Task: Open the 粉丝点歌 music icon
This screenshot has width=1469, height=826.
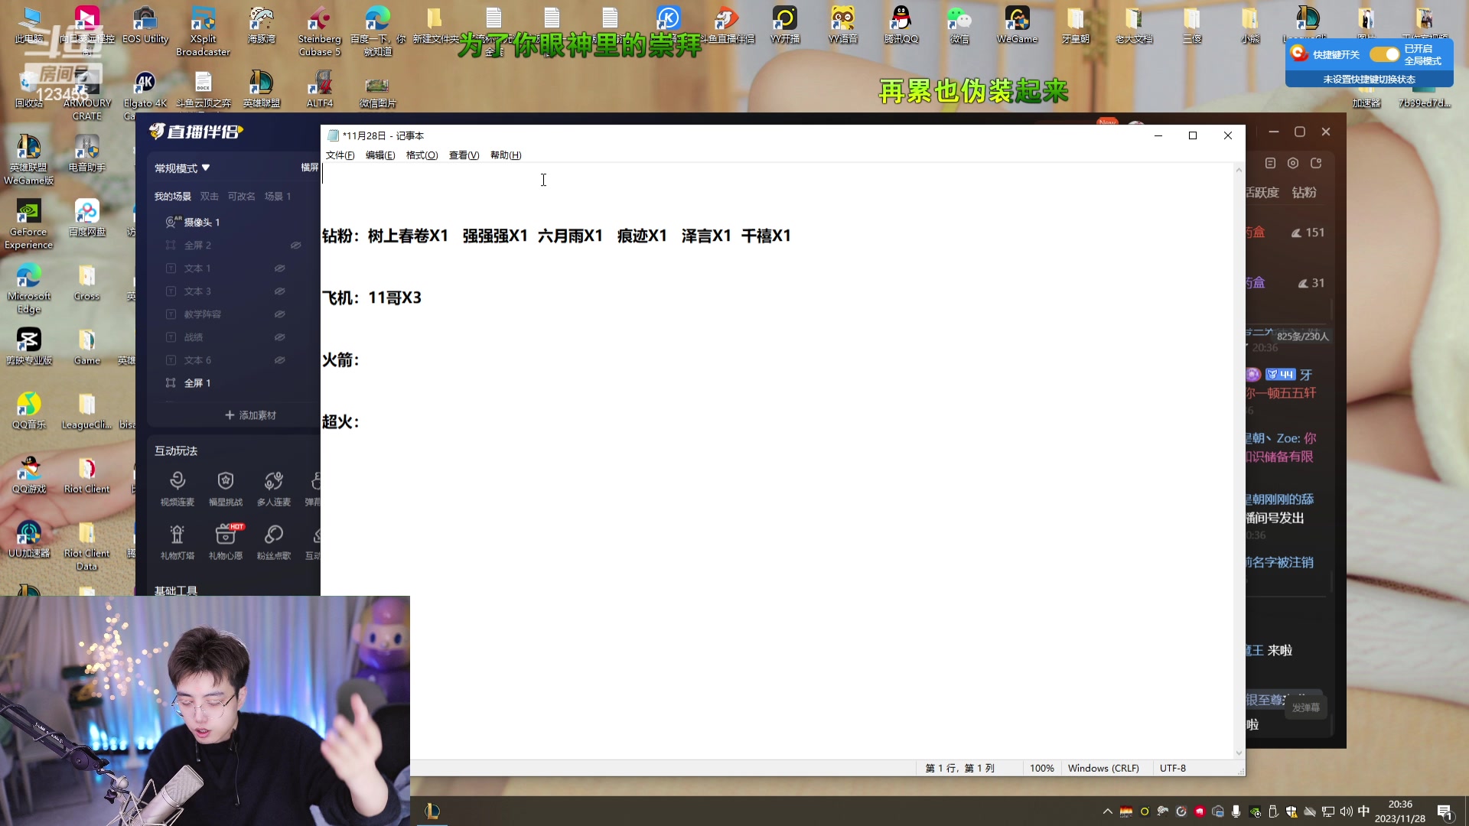Action: point(273,534)
